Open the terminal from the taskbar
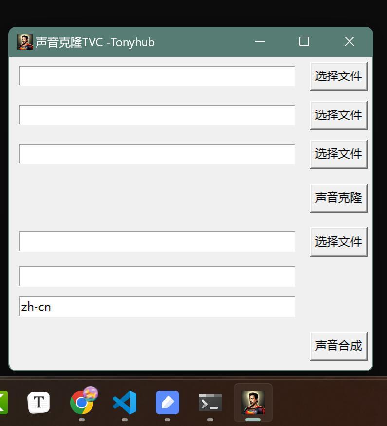 [210, 402]
